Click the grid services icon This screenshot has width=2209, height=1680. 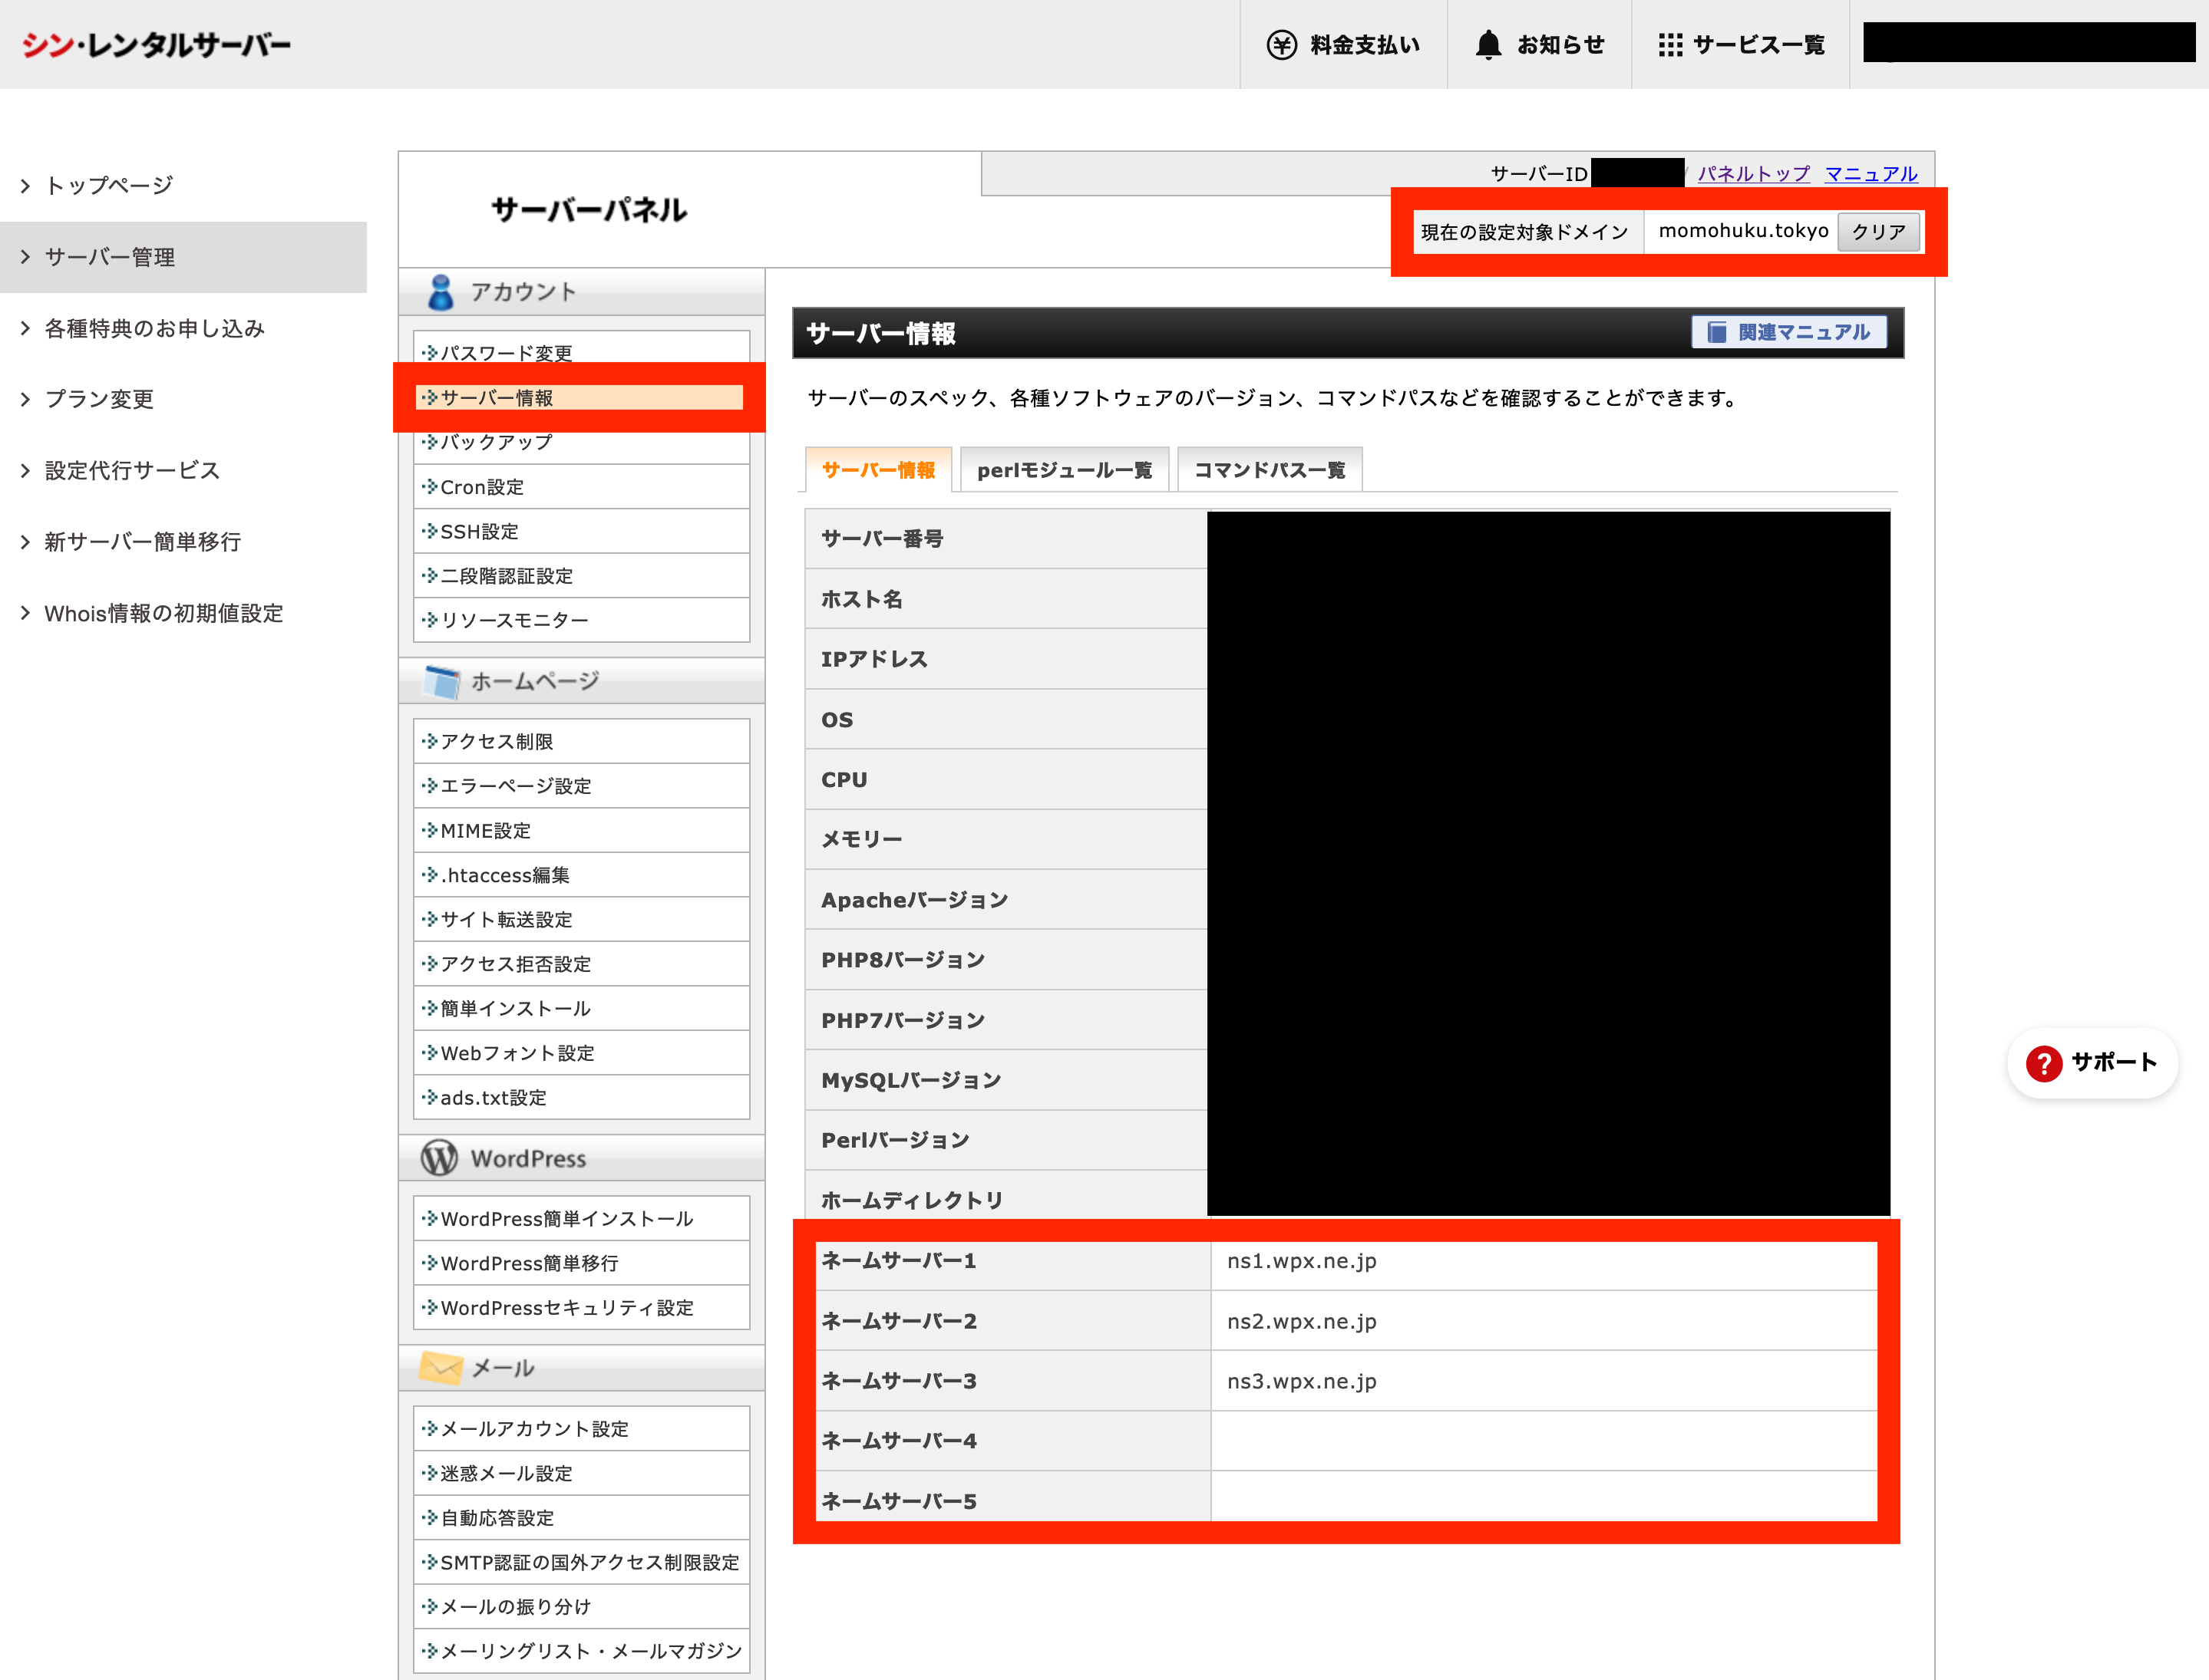coord(1669,45)
